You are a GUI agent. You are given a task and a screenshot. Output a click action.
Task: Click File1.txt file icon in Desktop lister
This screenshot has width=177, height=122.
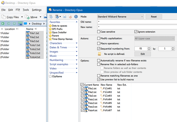(28, 33)
